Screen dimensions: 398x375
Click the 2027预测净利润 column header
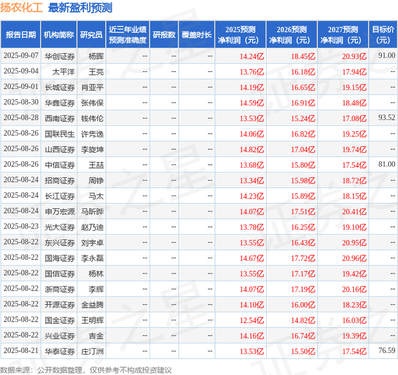(x=343, y=35)
